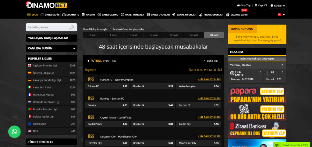Click Kayıt Ol link
The height and width of the screenshot is (147, 312).
click(x=261, y=5)
